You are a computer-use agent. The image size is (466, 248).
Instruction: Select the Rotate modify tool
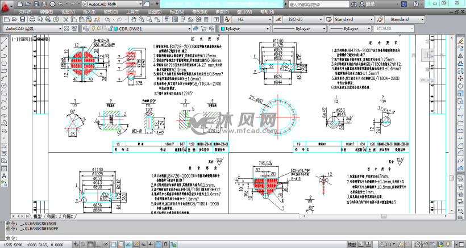[x=461, y=86]
